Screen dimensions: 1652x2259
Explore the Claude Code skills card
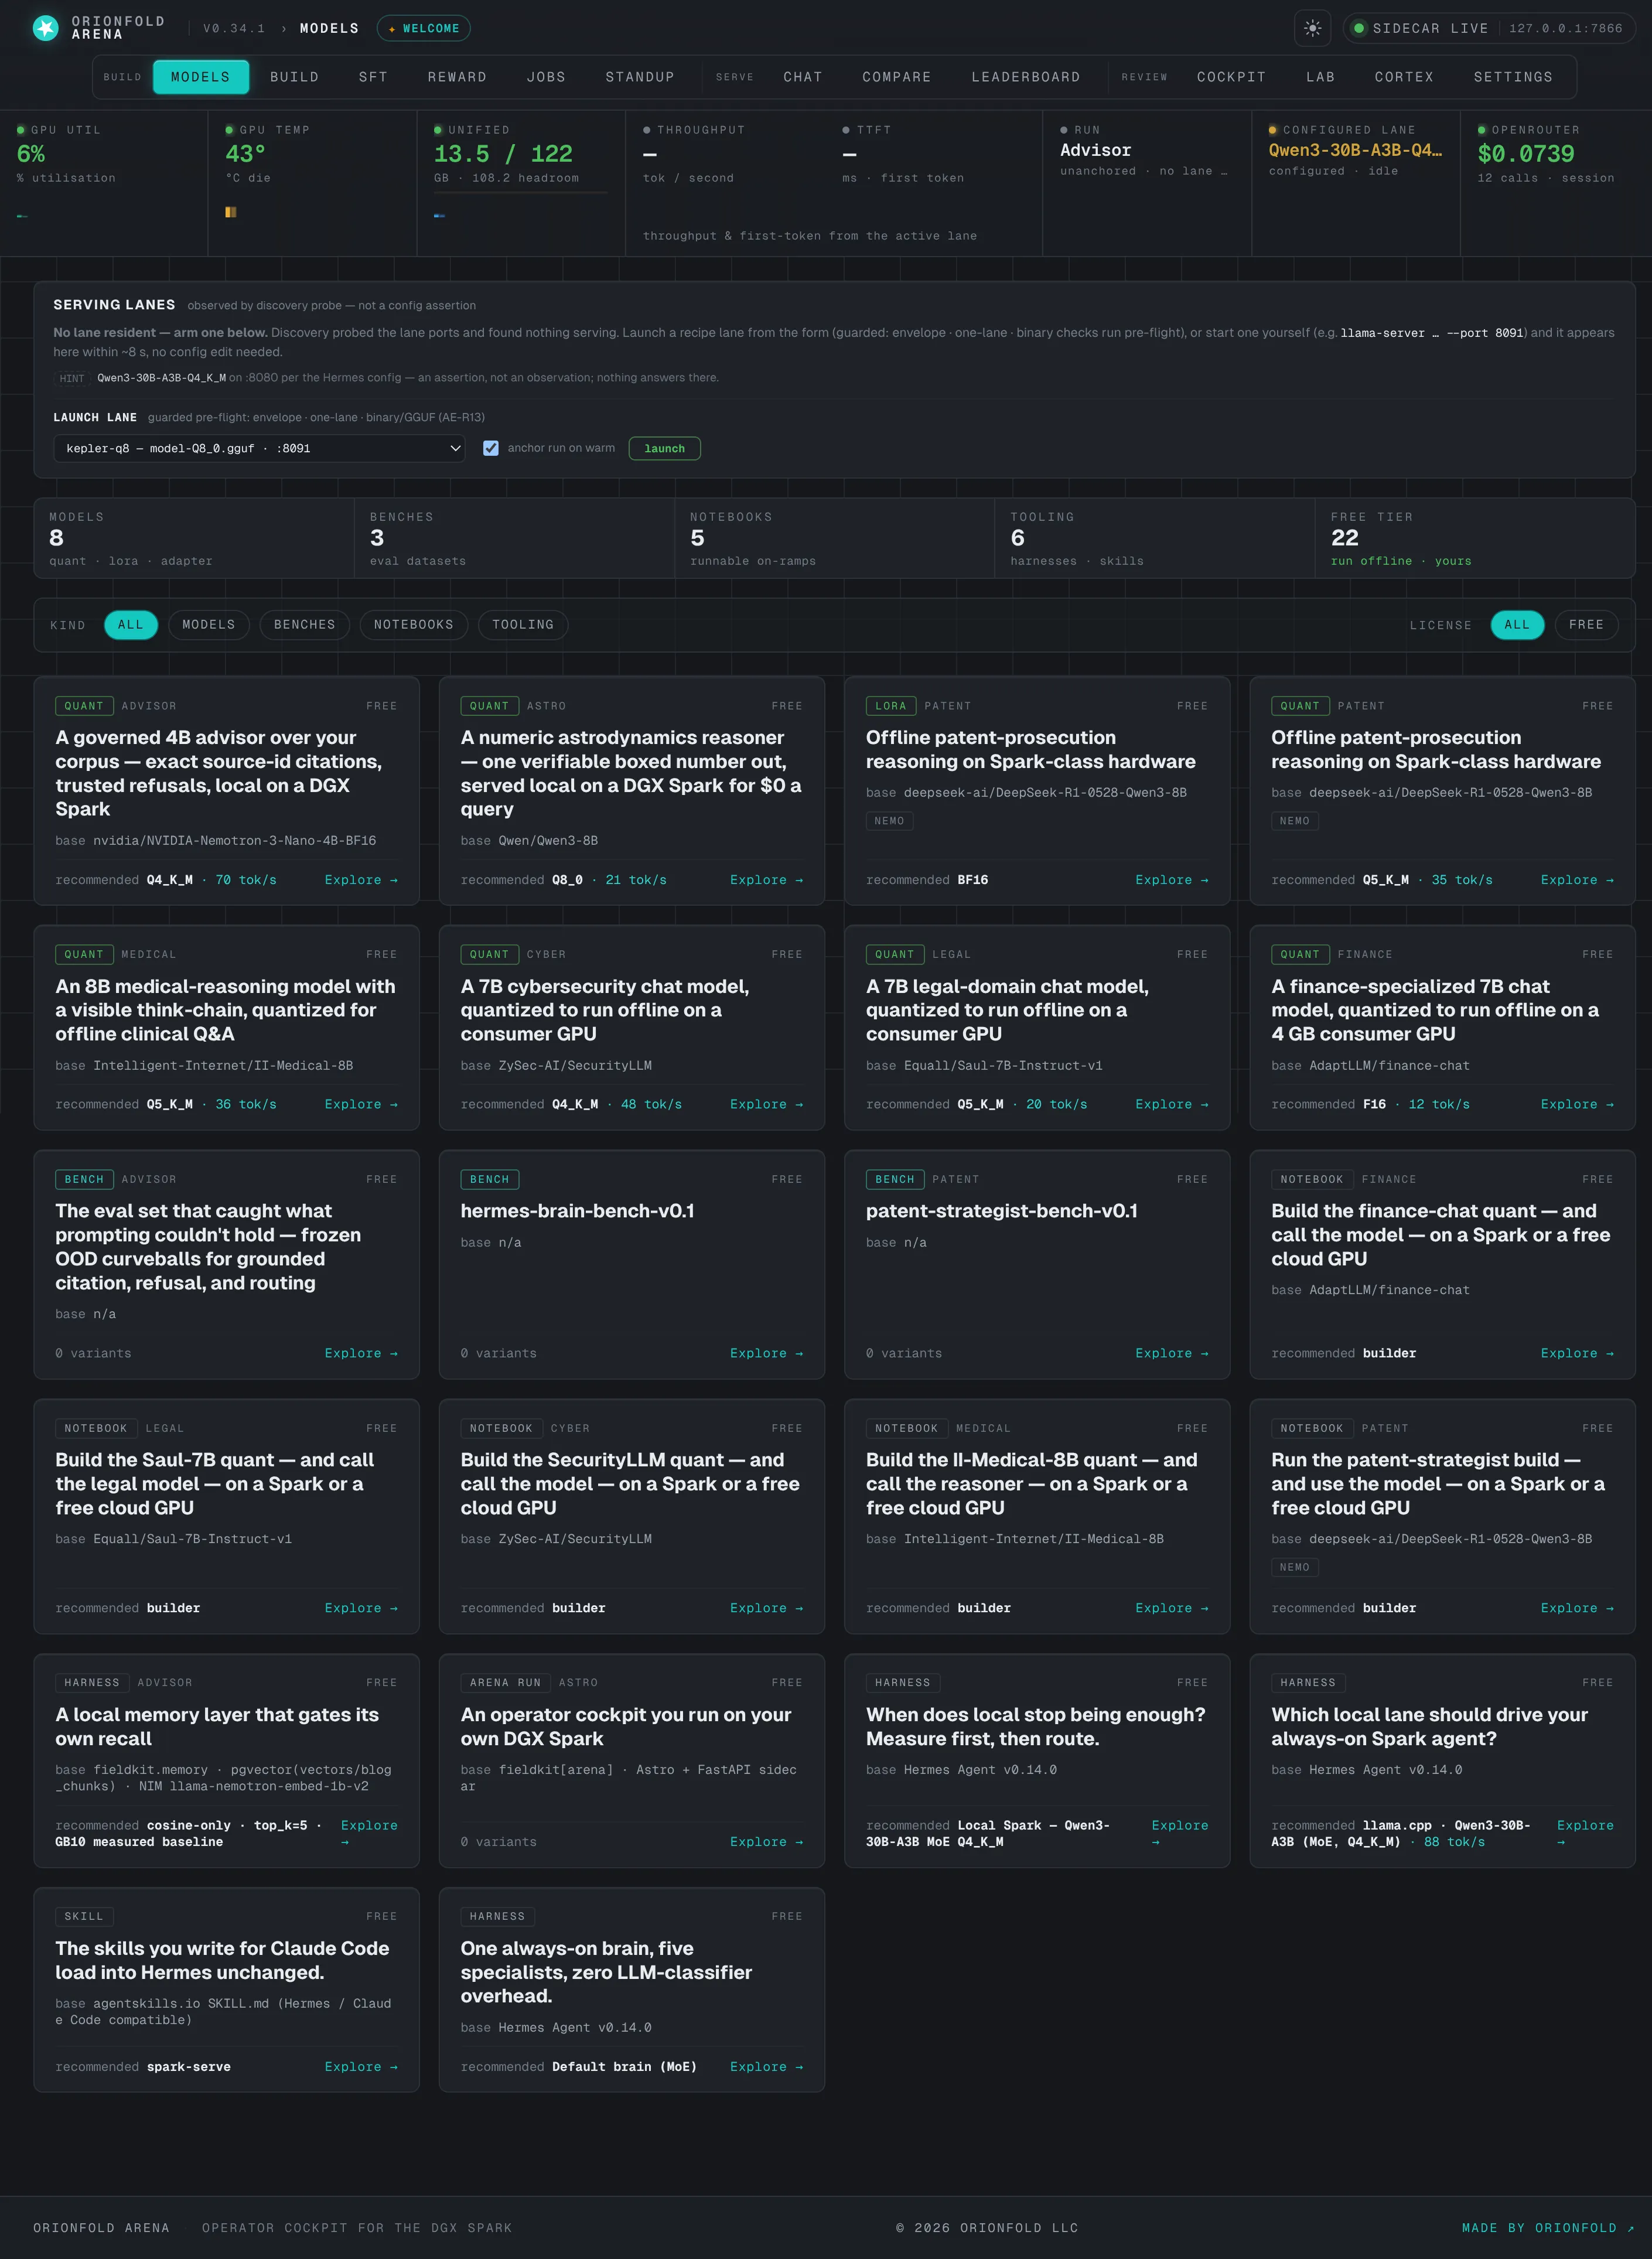(x=361, y=2067)
